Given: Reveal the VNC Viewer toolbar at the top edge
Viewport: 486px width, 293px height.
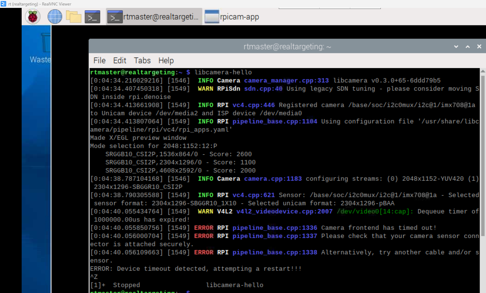Looking at the screenshot, I should coord(329,8).
